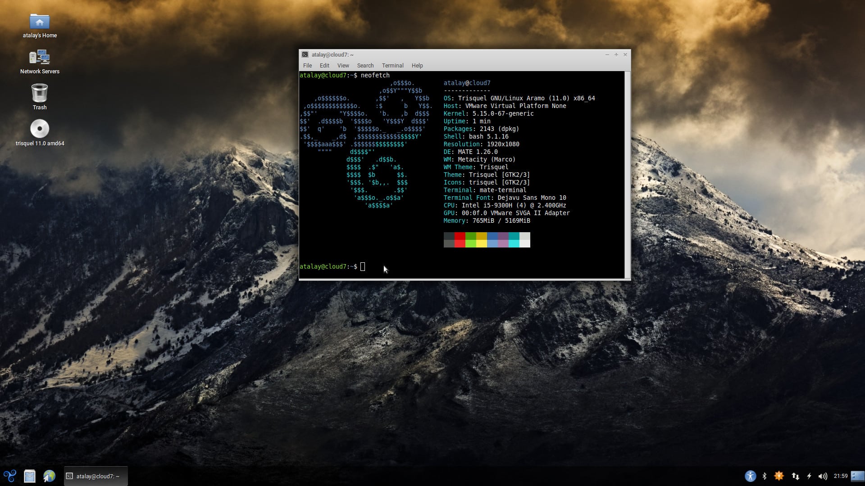Click the terminal's vertical scrollbar
Viewport: 865px width, 486px height.
pyautogui.click(x=628, y=175)
